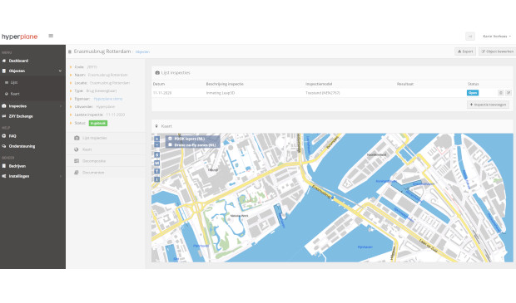Toggle the Drone no-fly zones (NL) checkbox
This screenshot has width=516, height=303.
170,144
